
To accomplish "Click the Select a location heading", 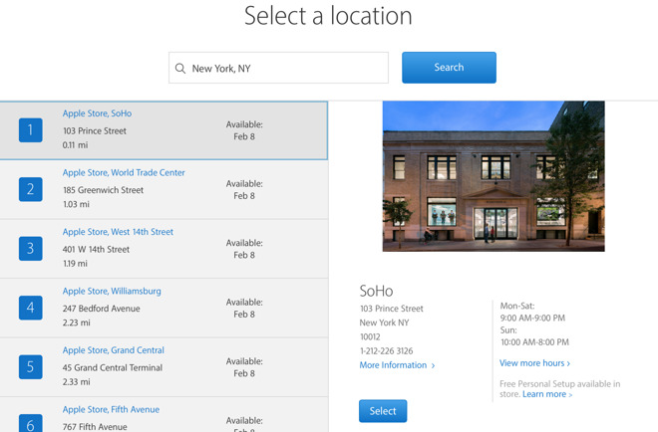I will pyautogui.click(x=328, y=16).
